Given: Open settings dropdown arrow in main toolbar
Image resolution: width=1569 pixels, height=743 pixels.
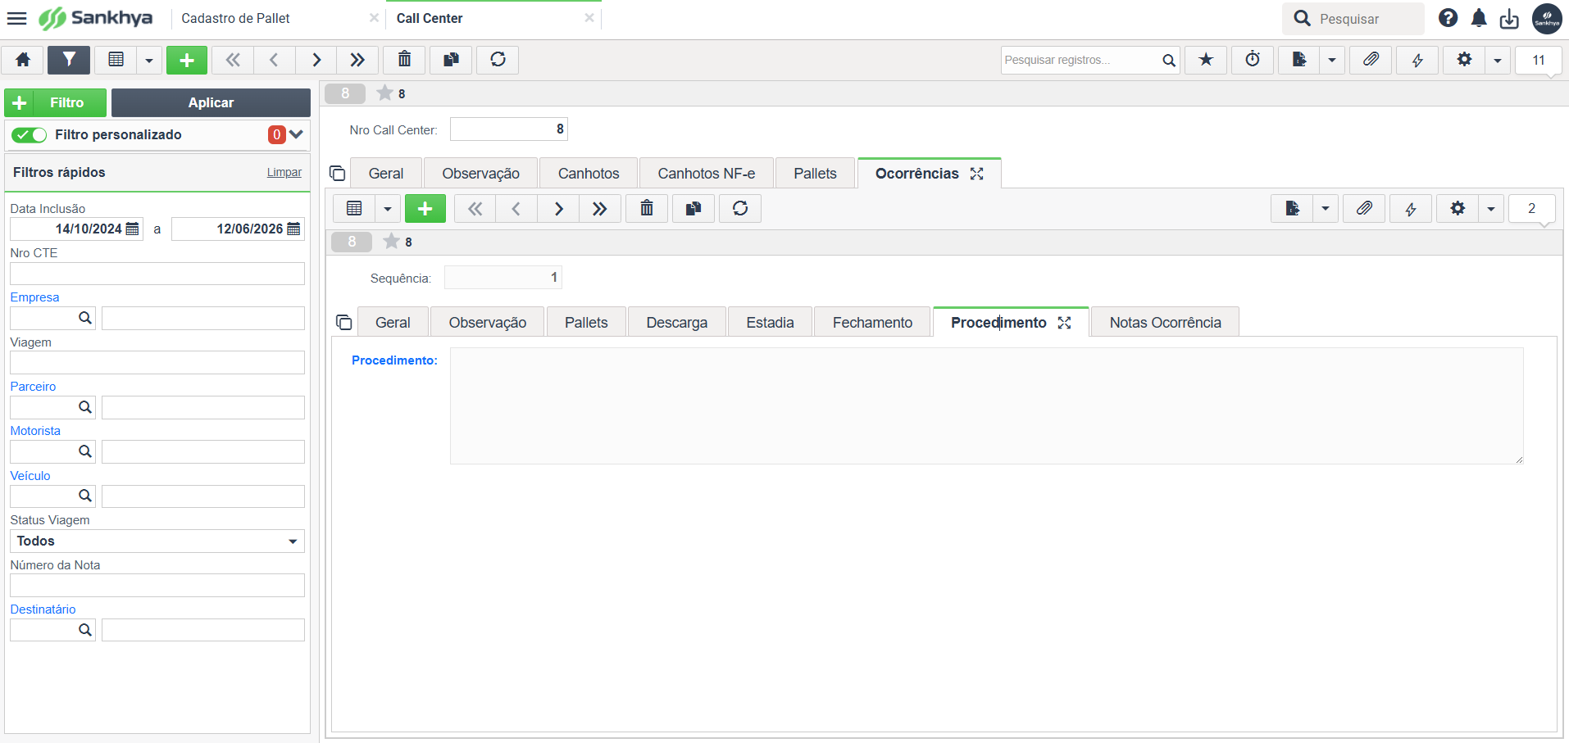Looking at the screenshot, I should click(1497, 60).
